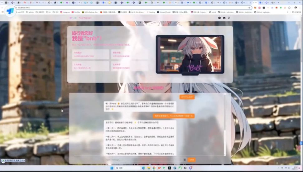
Task: Open File Explorer from the taskbar
Action: click(149, 168)
